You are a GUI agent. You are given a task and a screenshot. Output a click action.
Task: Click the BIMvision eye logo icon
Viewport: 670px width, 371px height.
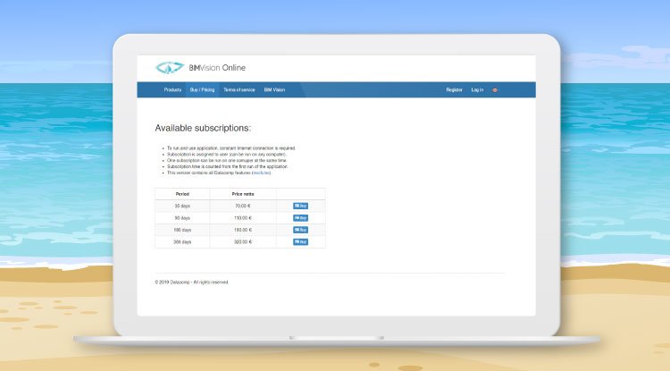point(169,68)
